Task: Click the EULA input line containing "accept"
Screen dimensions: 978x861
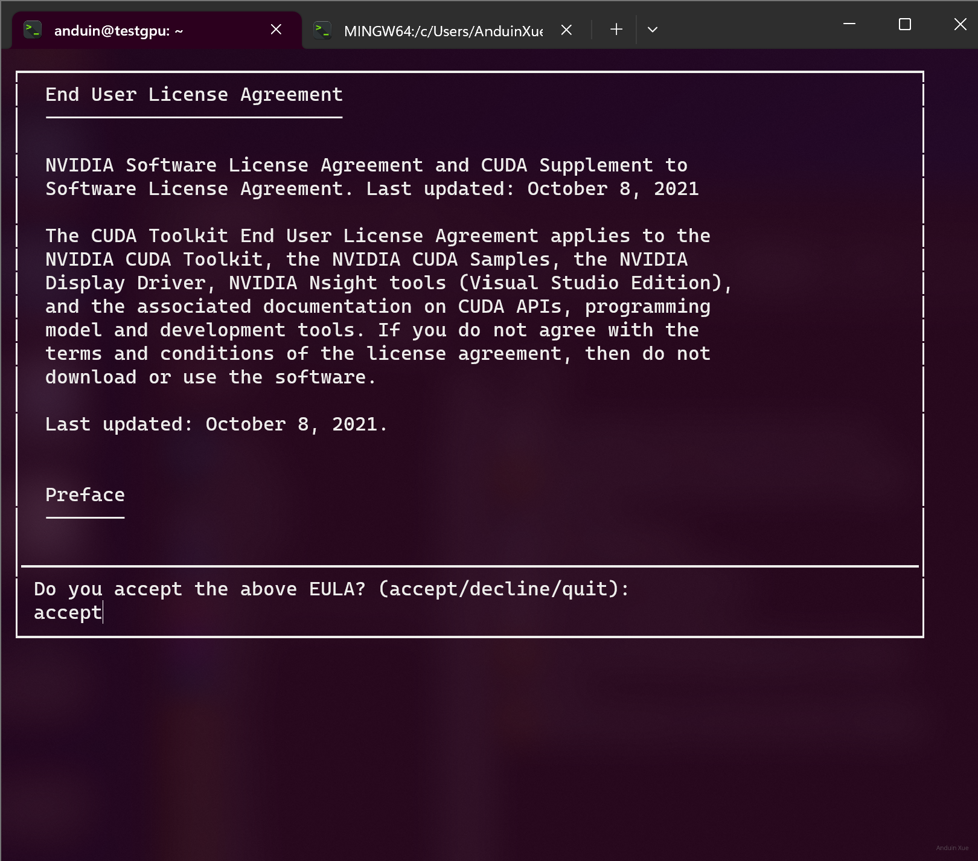Action: tap(68, 612)
